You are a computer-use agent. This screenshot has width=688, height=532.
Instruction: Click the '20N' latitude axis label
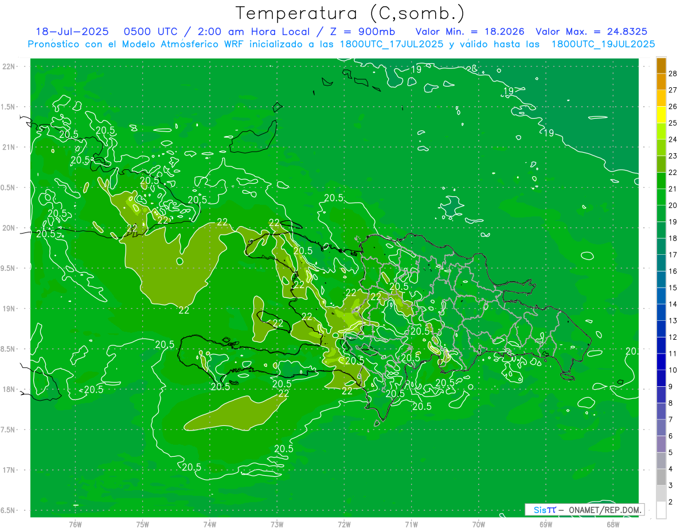point(9,228)
